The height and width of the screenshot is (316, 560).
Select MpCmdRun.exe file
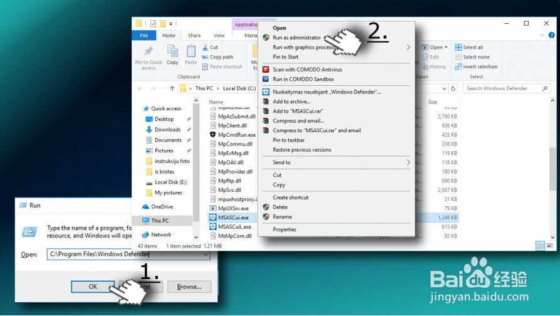pyautogui.click(x=233, y=135)
